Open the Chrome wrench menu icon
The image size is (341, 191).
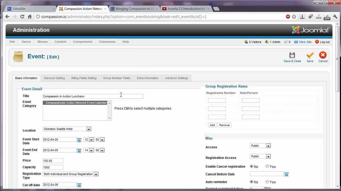coord(335,16)
